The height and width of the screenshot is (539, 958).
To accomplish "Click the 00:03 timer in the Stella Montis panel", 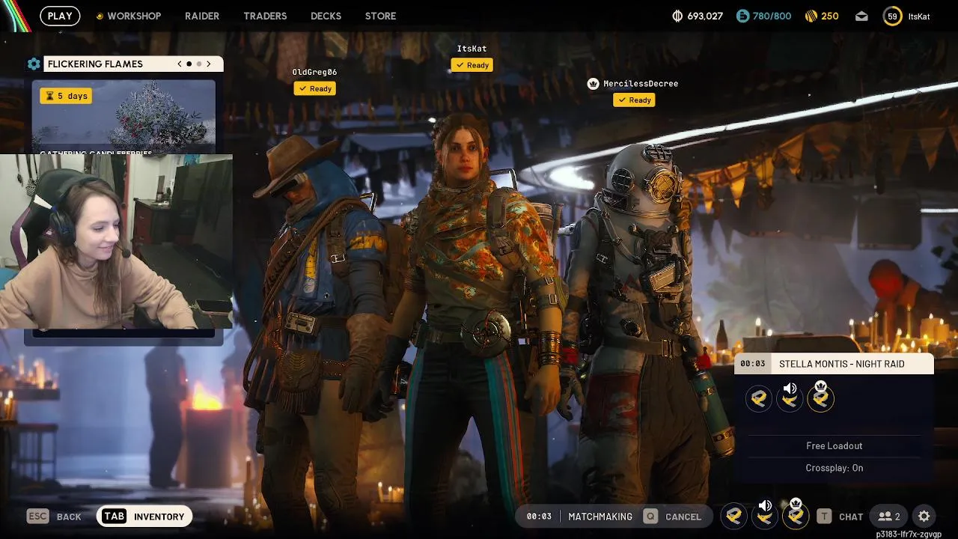I will [x=752, y=364].
